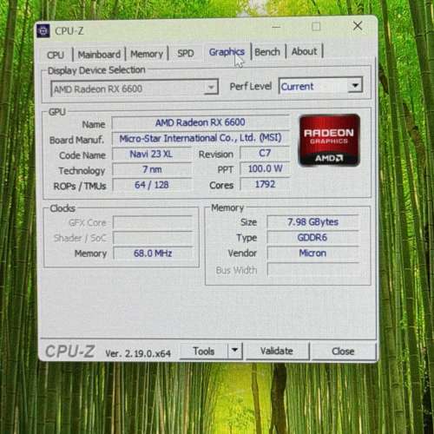Click the Tools button
434x434 pixels.
point(204,352)
